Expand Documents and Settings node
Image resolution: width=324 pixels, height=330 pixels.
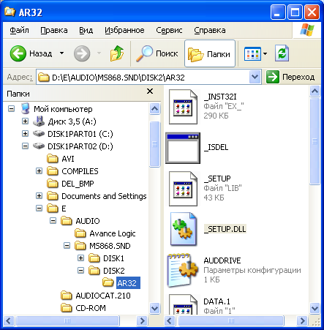coord(39,196)
